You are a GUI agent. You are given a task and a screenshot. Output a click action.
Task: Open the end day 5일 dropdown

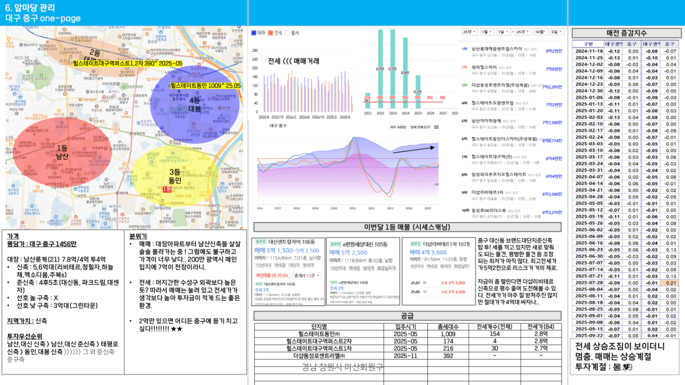click(557, 32)
